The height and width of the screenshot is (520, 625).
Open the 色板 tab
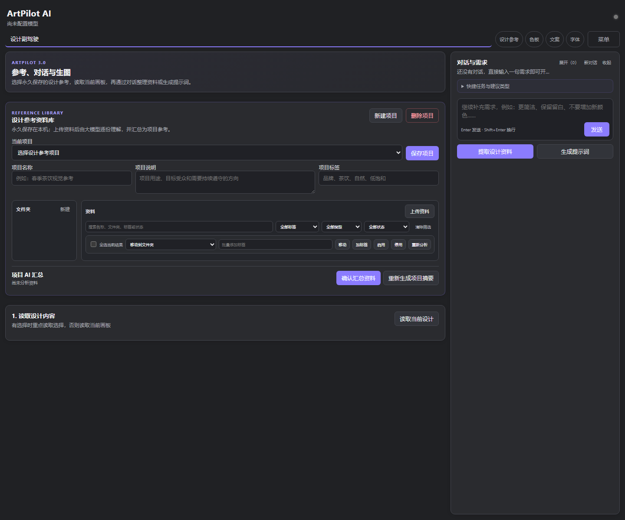pos(534,39)
